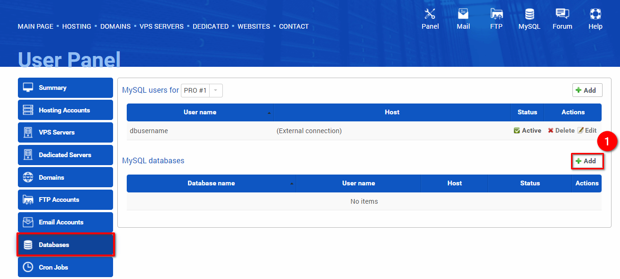Add a new MySQL database

[587, 161]
